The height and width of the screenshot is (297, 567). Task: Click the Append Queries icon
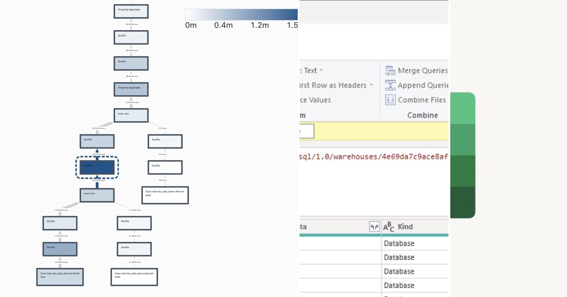(391, 85)
